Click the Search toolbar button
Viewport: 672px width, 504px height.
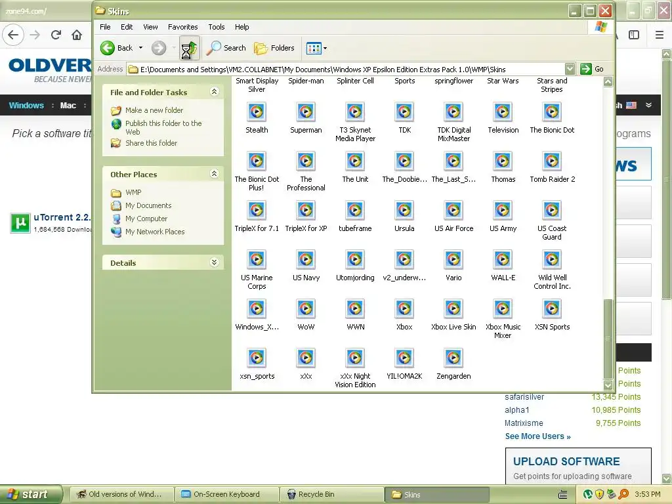click(x=226, y=49)
